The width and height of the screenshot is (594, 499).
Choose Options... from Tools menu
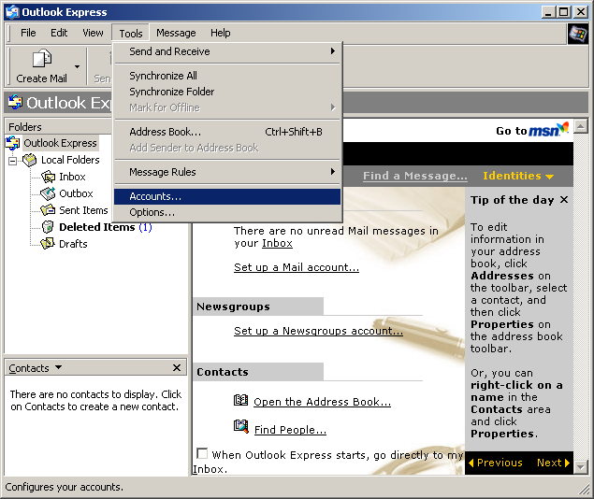(227, 213)
